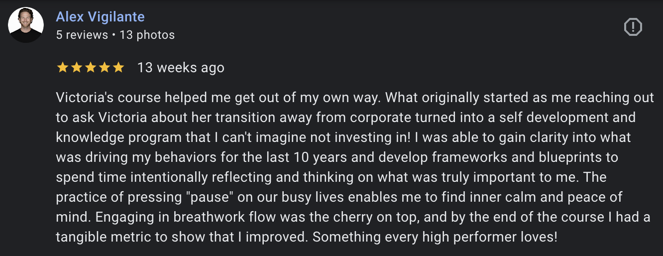Open the Alex Vigilante reviewer name link
The image size is (663, 256).
100,16
